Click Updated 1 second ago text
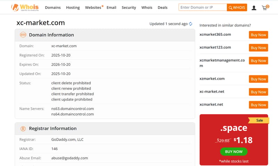Screen dimensions: 278x166 click(169, 24)
